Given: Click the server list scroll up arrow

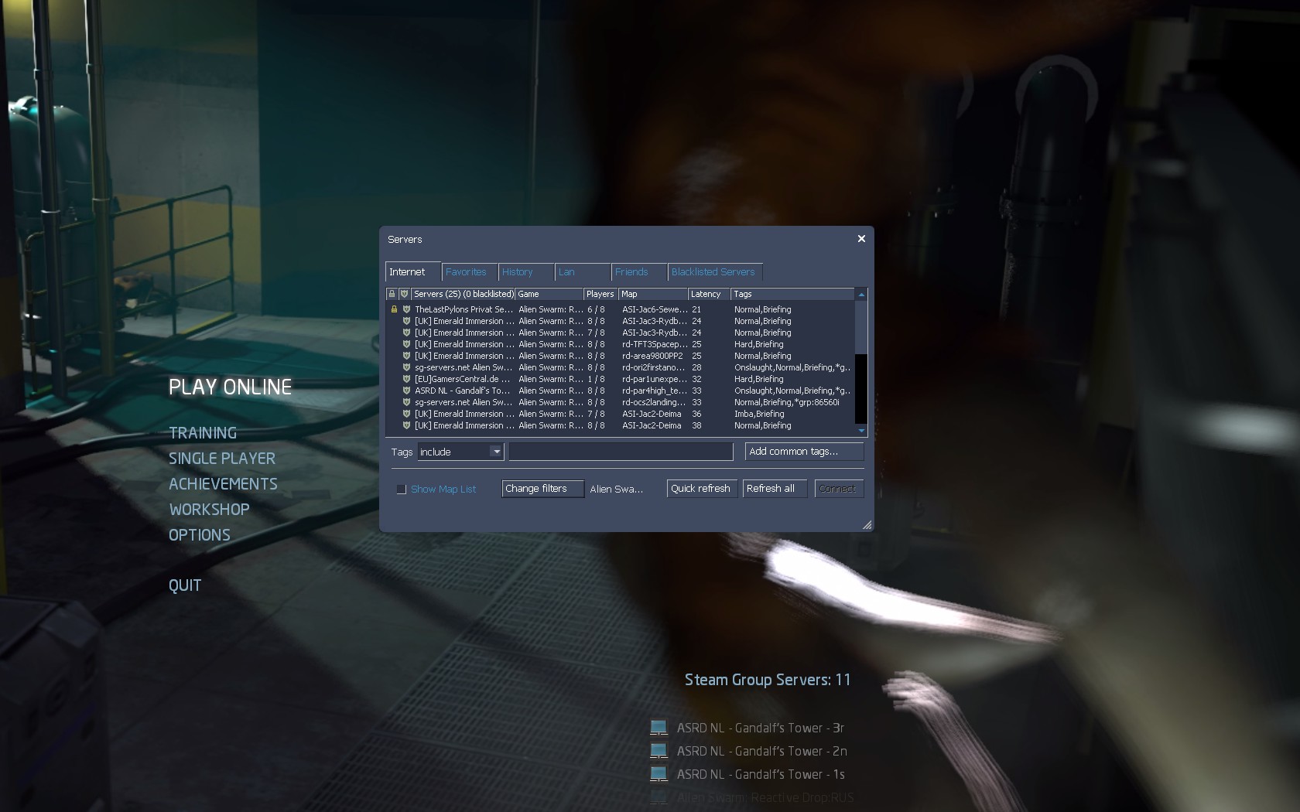Looking at the screenshot, I should coord(861,295).
